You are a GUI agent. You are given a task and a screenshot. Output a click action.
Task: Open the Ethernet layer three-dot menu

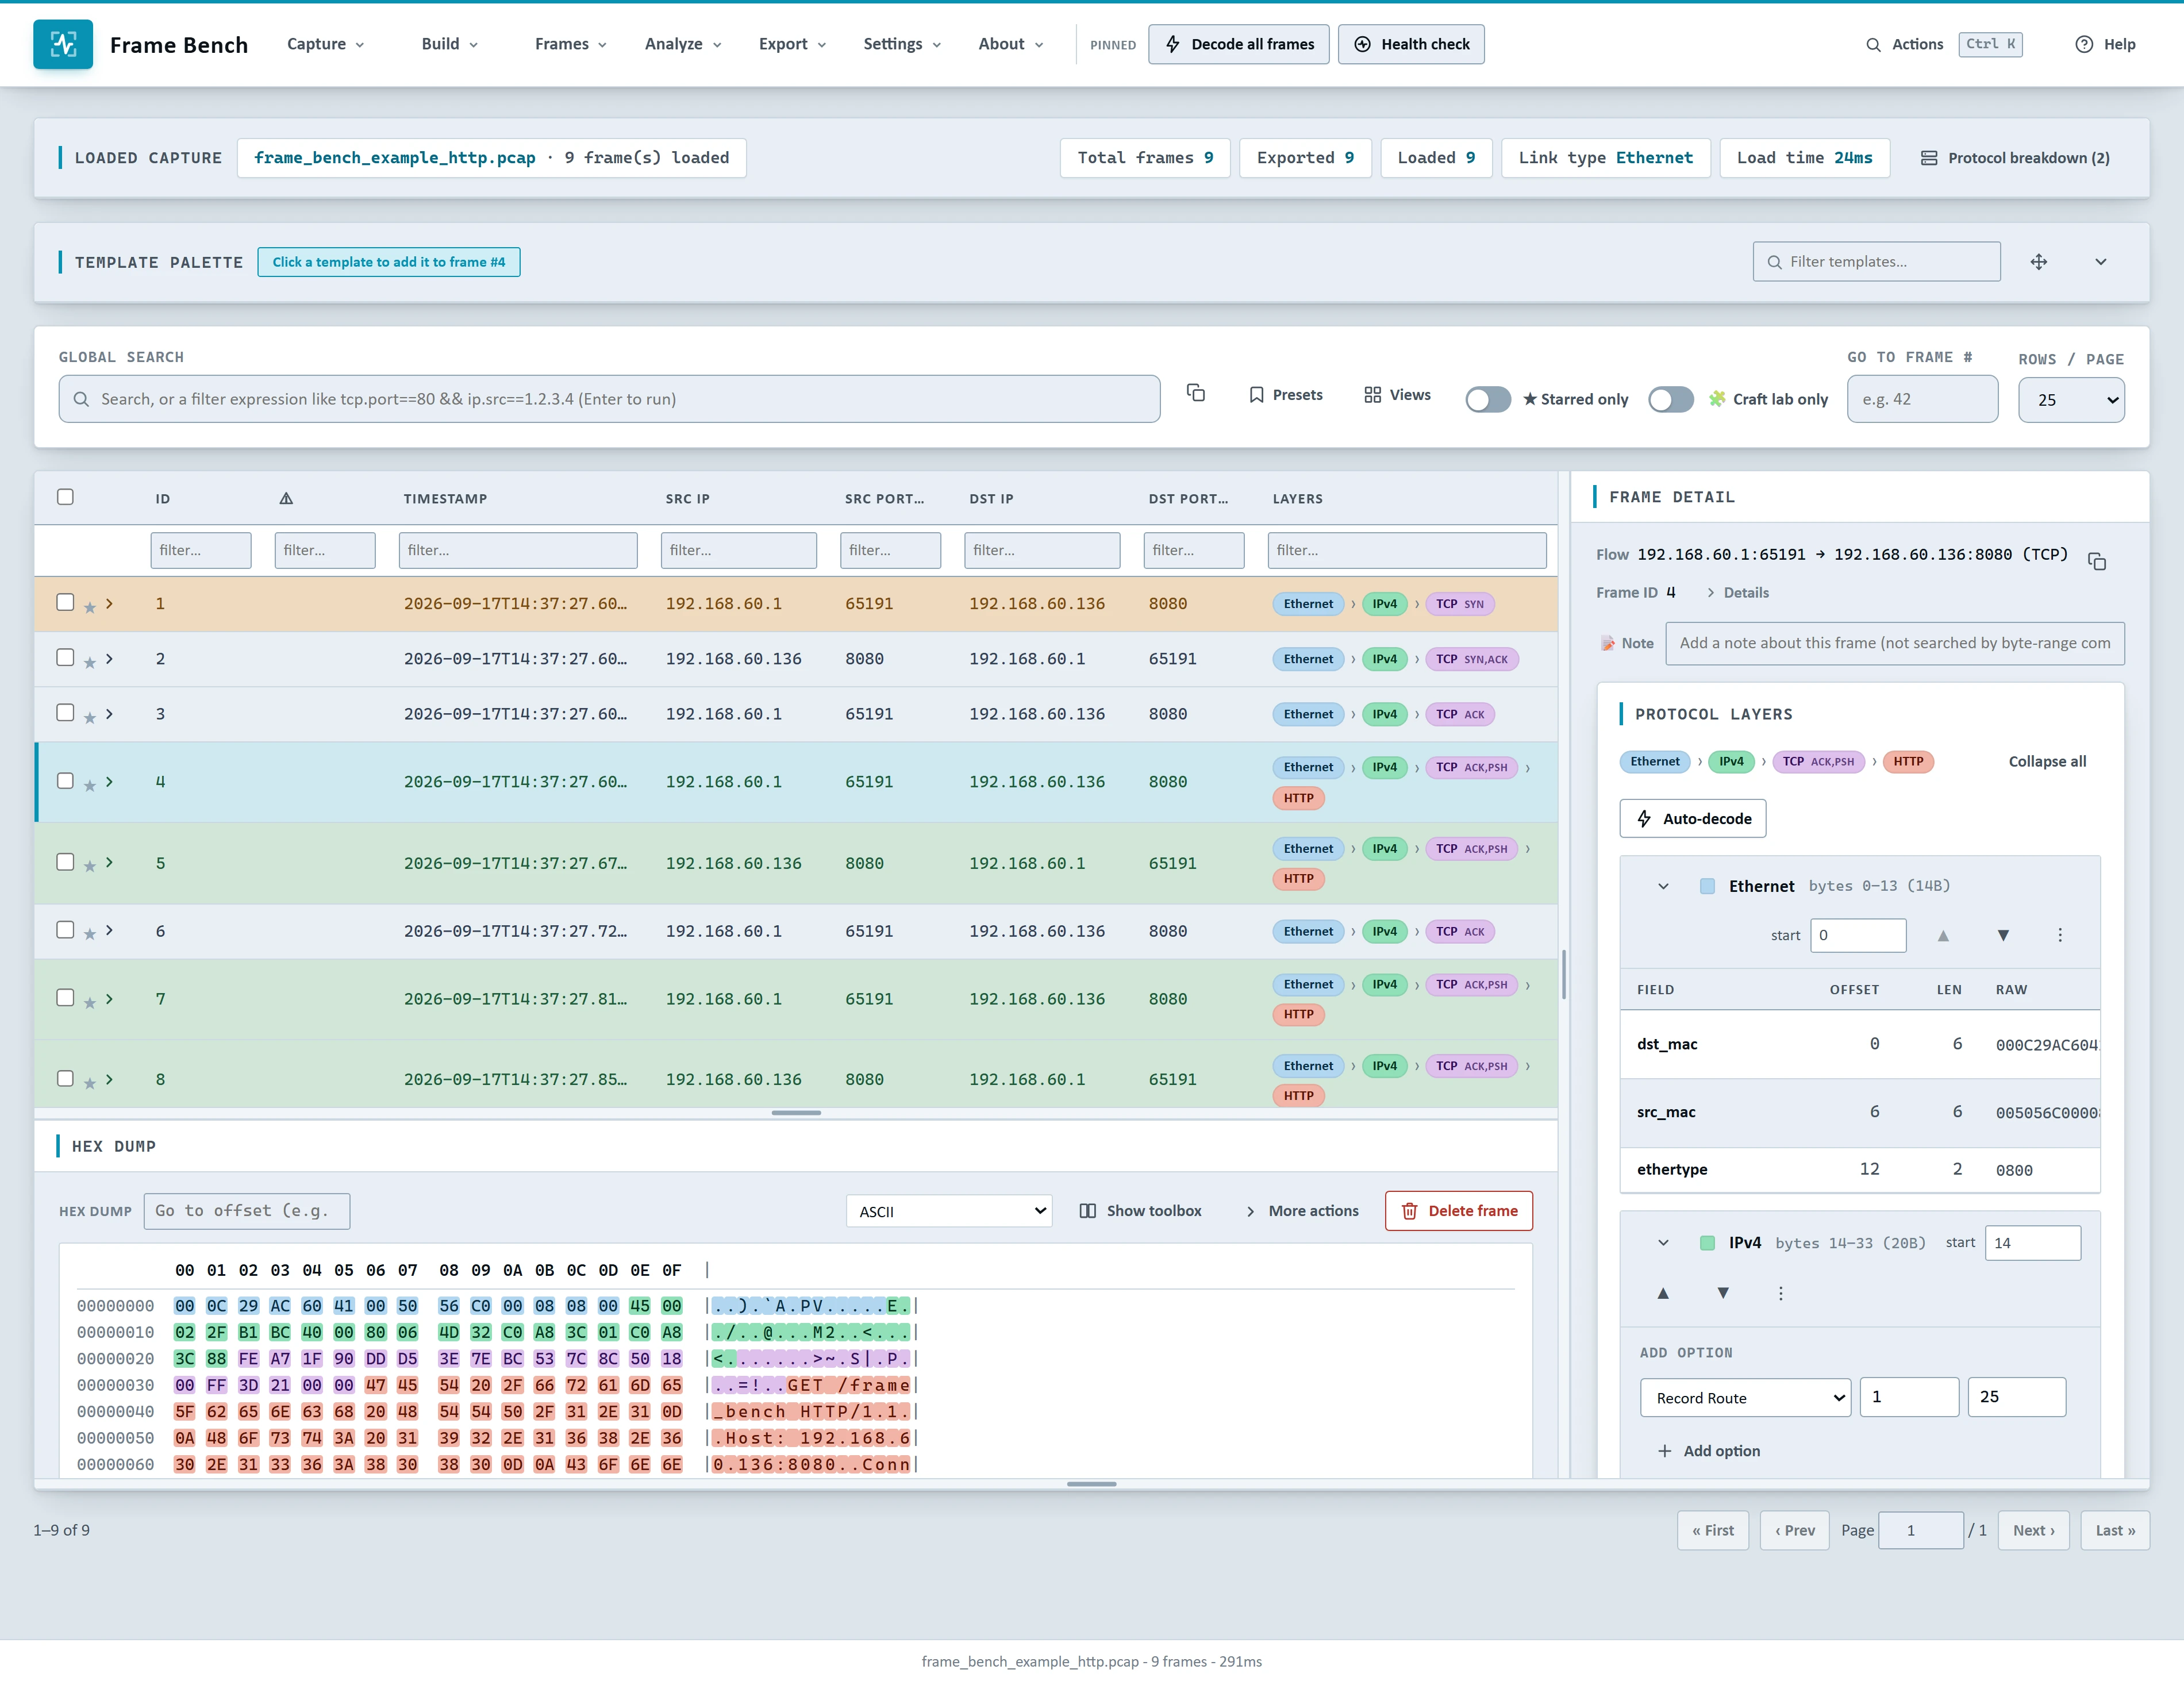click(2060, 935)
